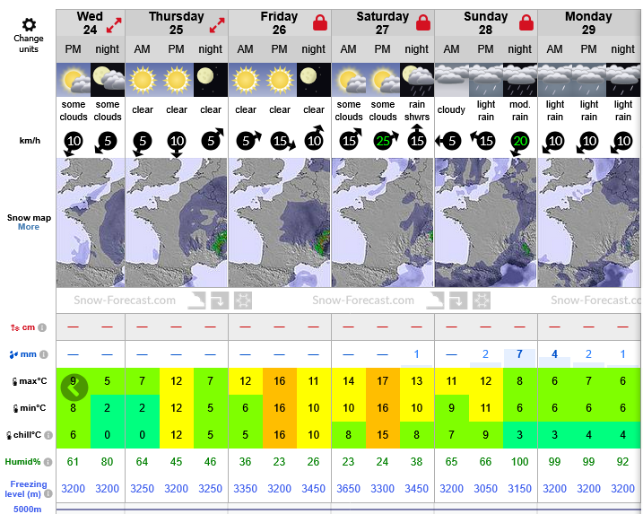Click Sunday night moderate rain icon
The width and height of the screenshot is (643, 514).
[x=520, y=80]
